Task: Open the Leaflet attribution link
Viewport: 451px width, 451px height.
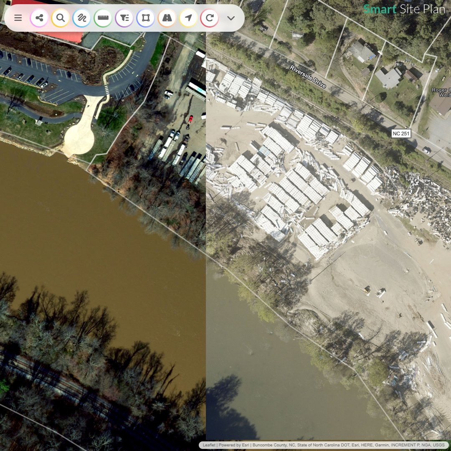Action: (209, 445)
